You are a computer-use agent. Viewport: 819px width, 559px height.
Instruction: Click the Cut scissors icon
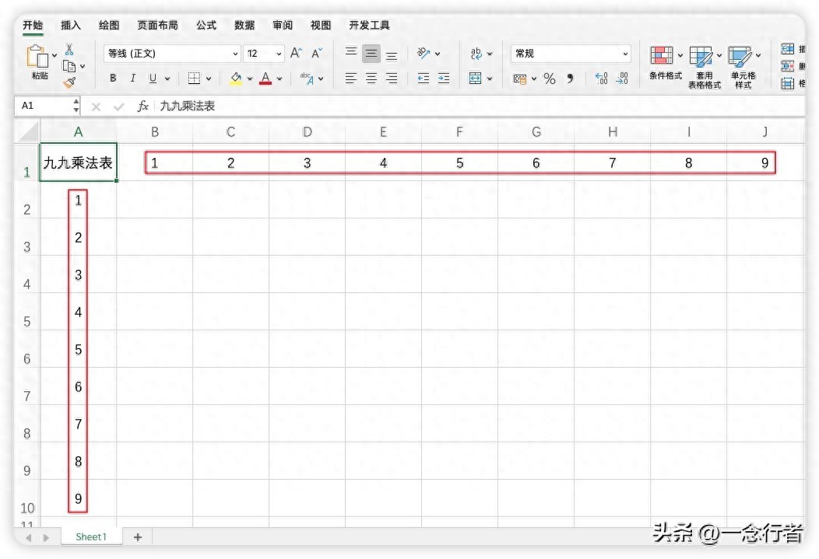coord(69,50)
